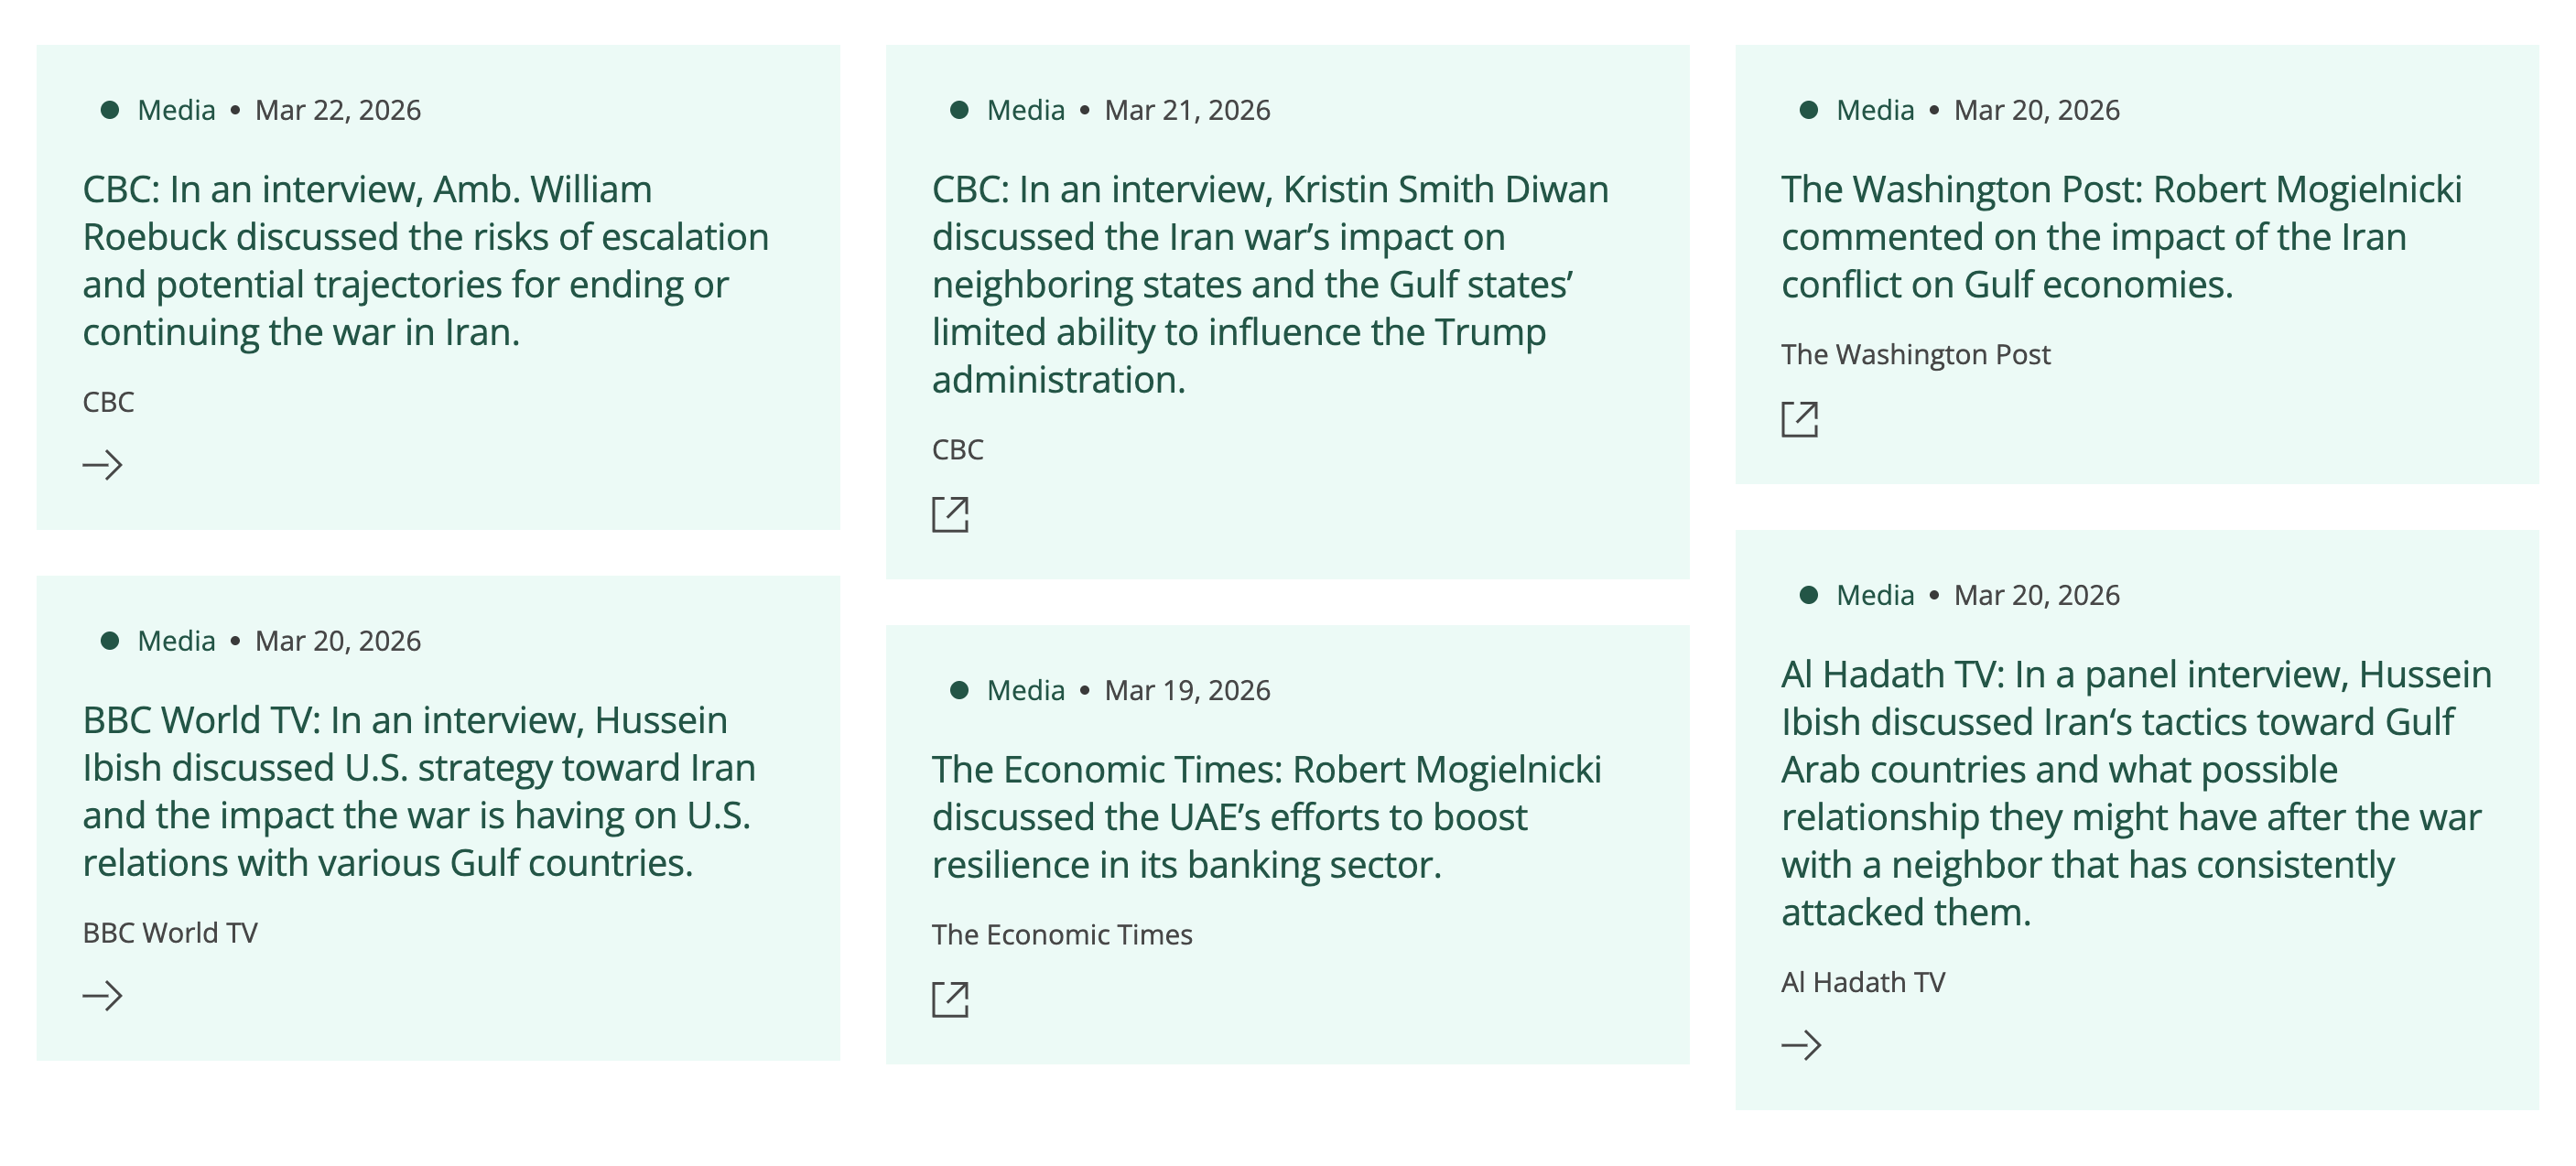Open BBC World TV Hussein Ibish headline
Screen dimensions: 2576x1166
(420, 791)
